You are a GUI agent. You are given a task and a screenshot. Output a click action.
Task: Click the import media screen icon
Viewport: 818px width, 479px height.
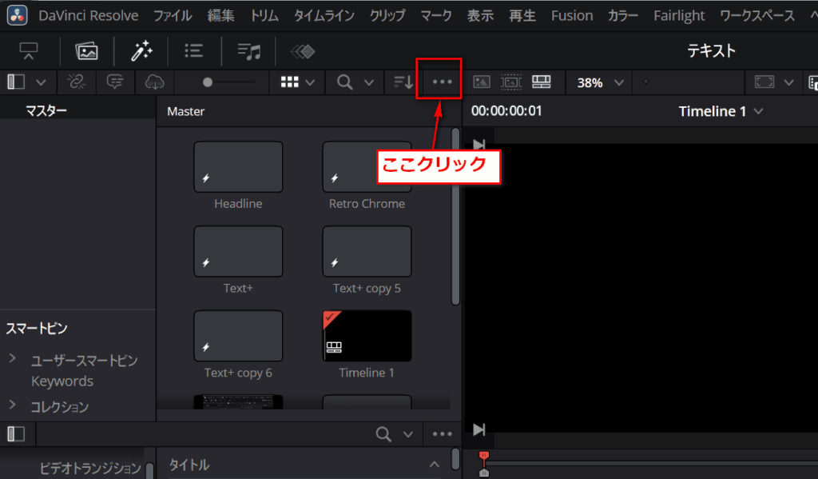[29, 51]
